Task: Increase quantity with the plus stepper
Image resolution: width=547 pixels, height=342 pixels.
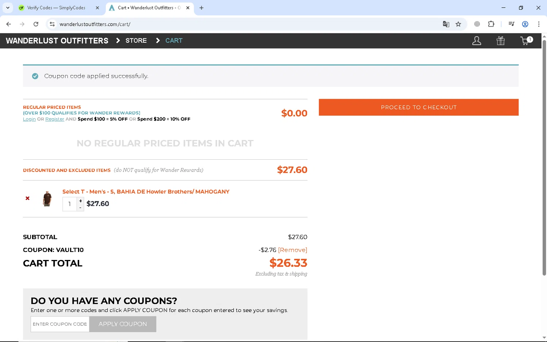Action: (81, 201)
